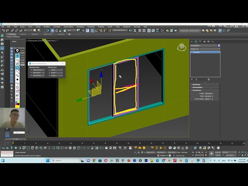Image resolution: width=248 pixels, height=186 pixels.
Task: Open the Utilities wrench tab in command panel
Action: [213, 42]
